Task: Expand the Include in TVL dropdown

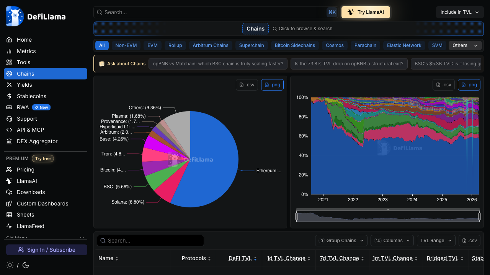Action: pyautogui.click(x=459, y=12)
